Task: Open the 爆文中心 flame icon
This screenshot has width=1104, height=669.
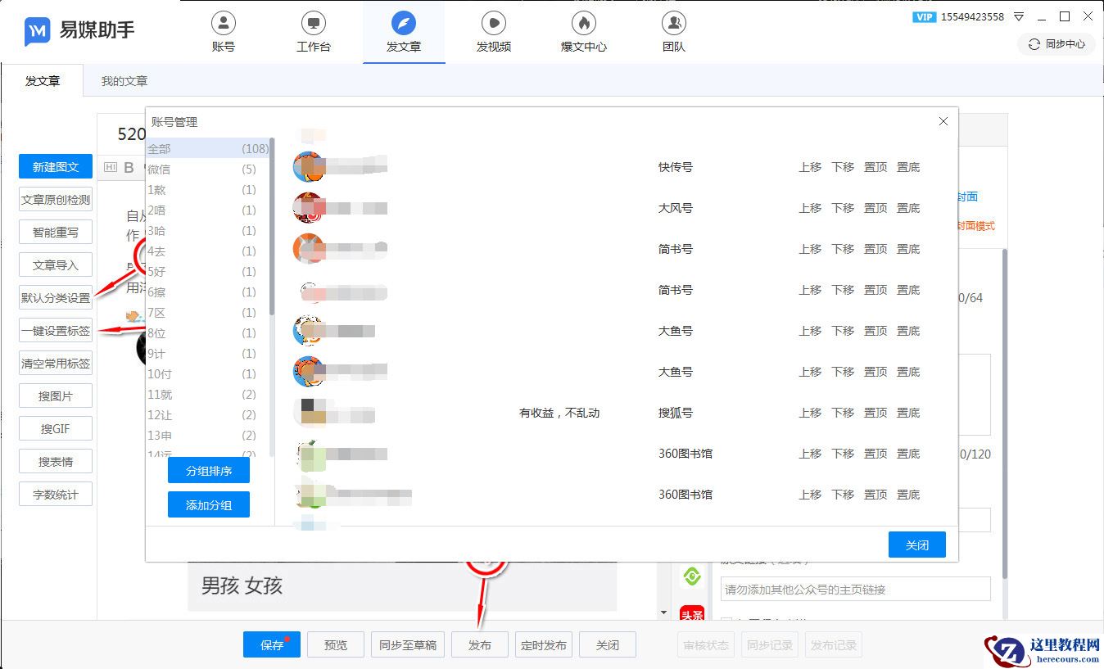Action: coord(583,22)
